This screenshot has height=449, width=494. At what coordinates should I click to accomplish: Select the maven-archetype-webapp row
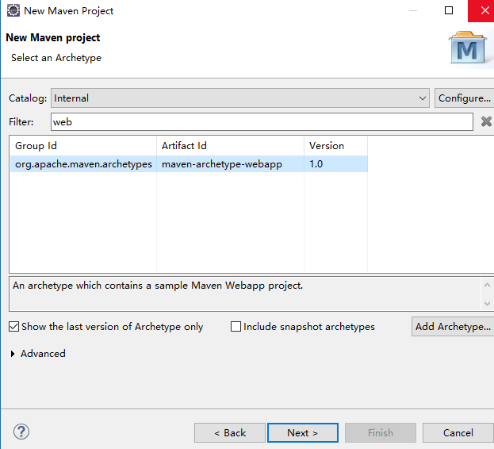click(x=222, y=164)
